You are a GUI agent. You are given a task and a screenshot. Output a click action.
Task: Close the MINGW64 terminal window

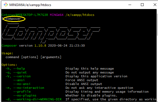pos(155,5)
